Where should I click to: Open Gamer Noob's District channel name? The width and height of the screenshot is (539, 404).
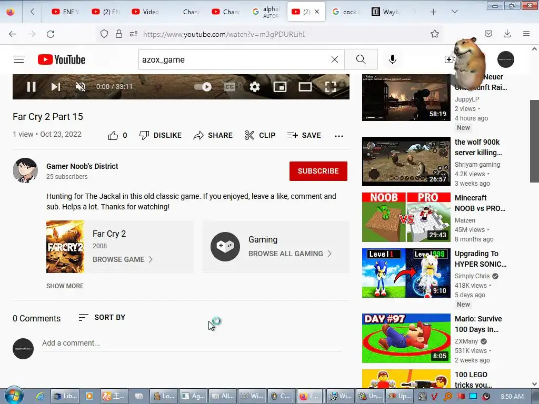pyautogui.click(x=82, y=166)
